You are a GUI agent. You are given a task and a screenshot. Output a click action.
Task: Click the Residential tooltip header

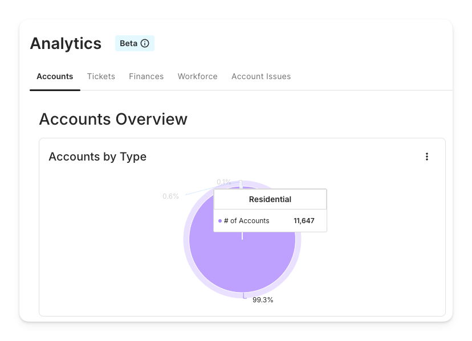pyautogui.click(x=270, y=199)
